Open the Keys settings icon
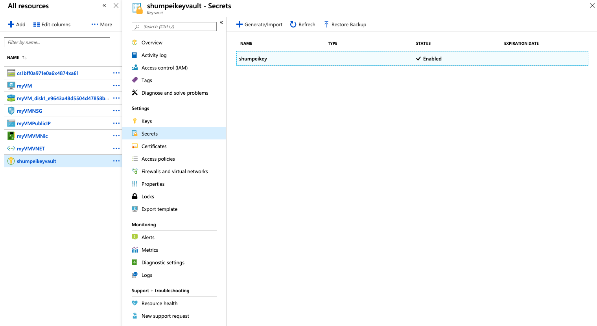The width and height of the screenshot is (597, 326). [135, 121]
